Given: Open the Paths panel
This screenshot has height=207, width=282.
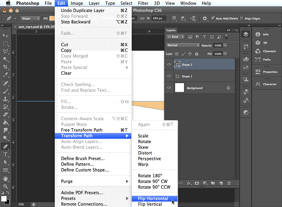Looking at the screenshot, I should (263, 60).
